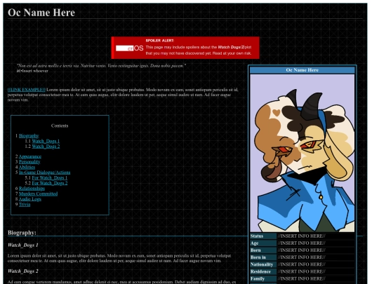The height and width of the screenshot is (284, 379).
Task: Jump to Biography in Contents
Action: pos(29,136)
